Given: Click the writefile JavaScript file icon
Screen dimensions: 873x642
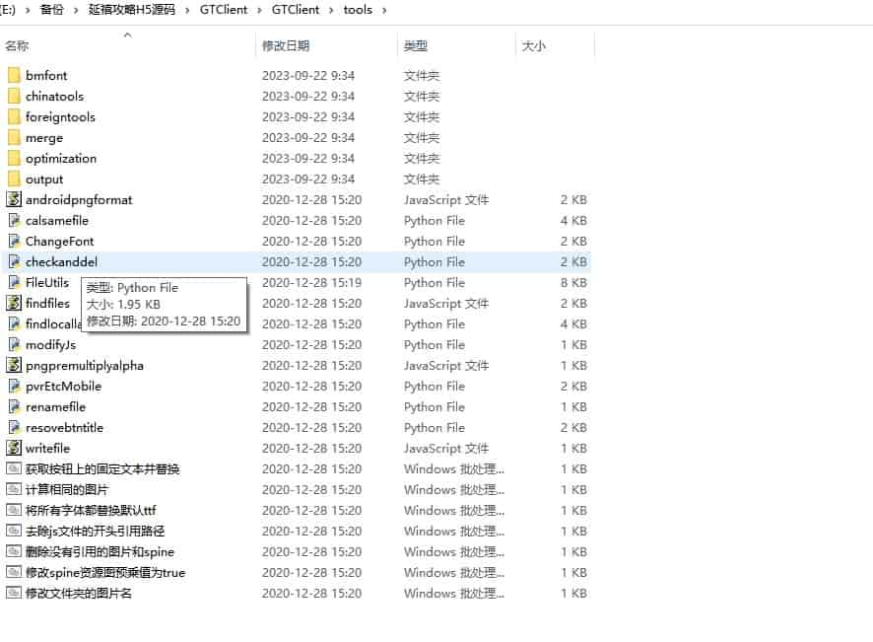Looking at the screenshot, I should pos(14,449).
